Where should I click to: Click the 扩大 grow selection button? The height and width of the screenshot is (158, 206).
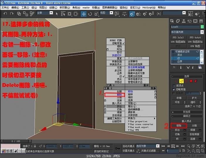click(194, 98)
